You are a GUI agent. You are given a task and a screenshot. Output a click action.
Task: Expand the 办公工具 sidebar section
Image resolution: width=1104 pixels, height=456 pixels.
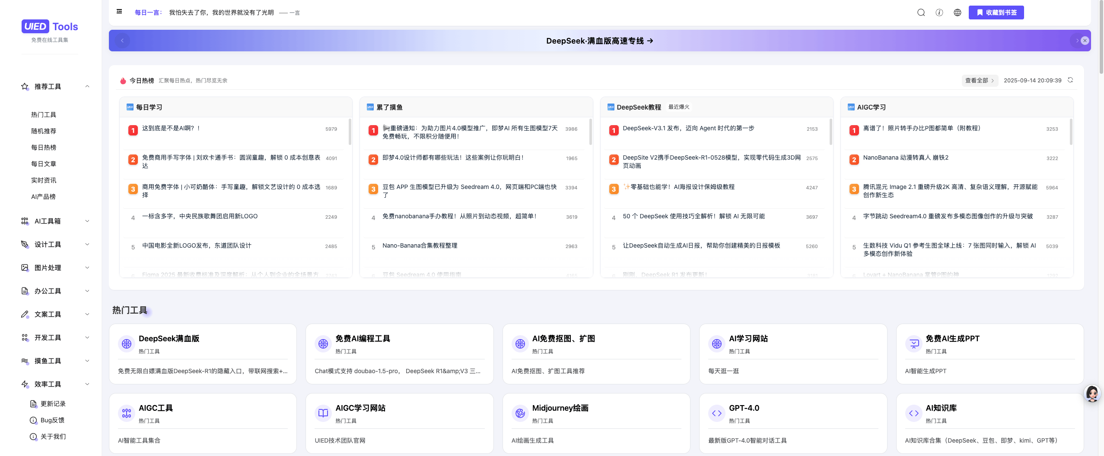click(x=87, y=291)
